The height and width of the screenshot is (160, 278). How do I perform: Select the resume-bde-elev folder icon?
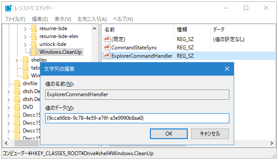click(x=34, y=36)
